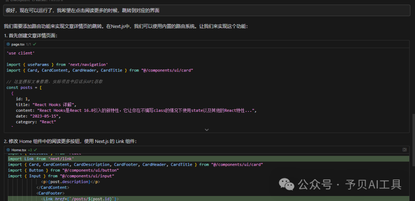Click the closing </CardContent> tag line

53,188
